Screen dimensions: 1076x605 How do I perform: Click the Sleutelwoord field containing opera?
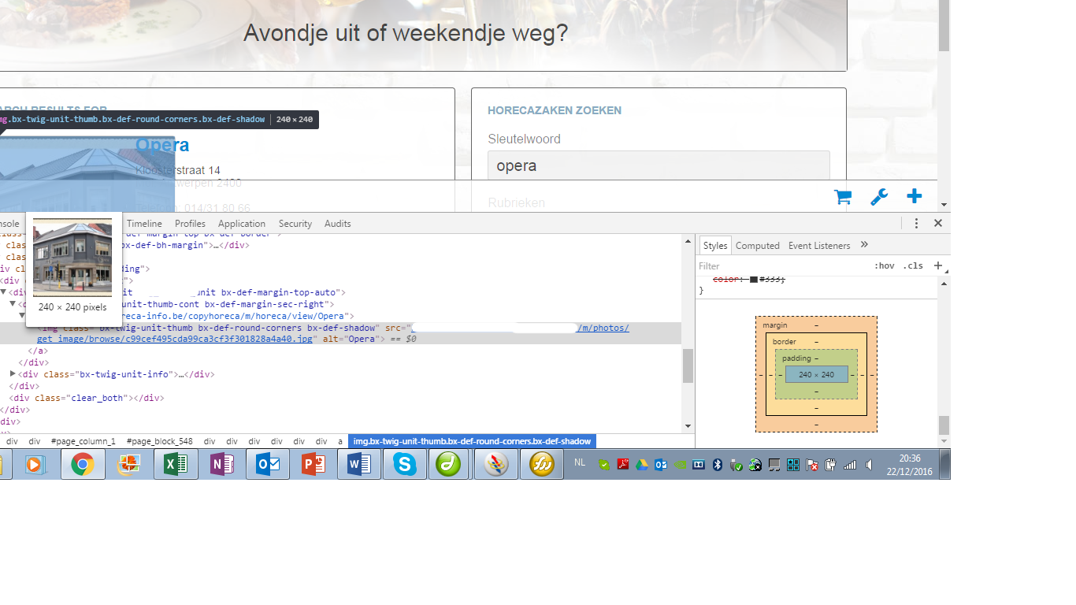(659, 165)
